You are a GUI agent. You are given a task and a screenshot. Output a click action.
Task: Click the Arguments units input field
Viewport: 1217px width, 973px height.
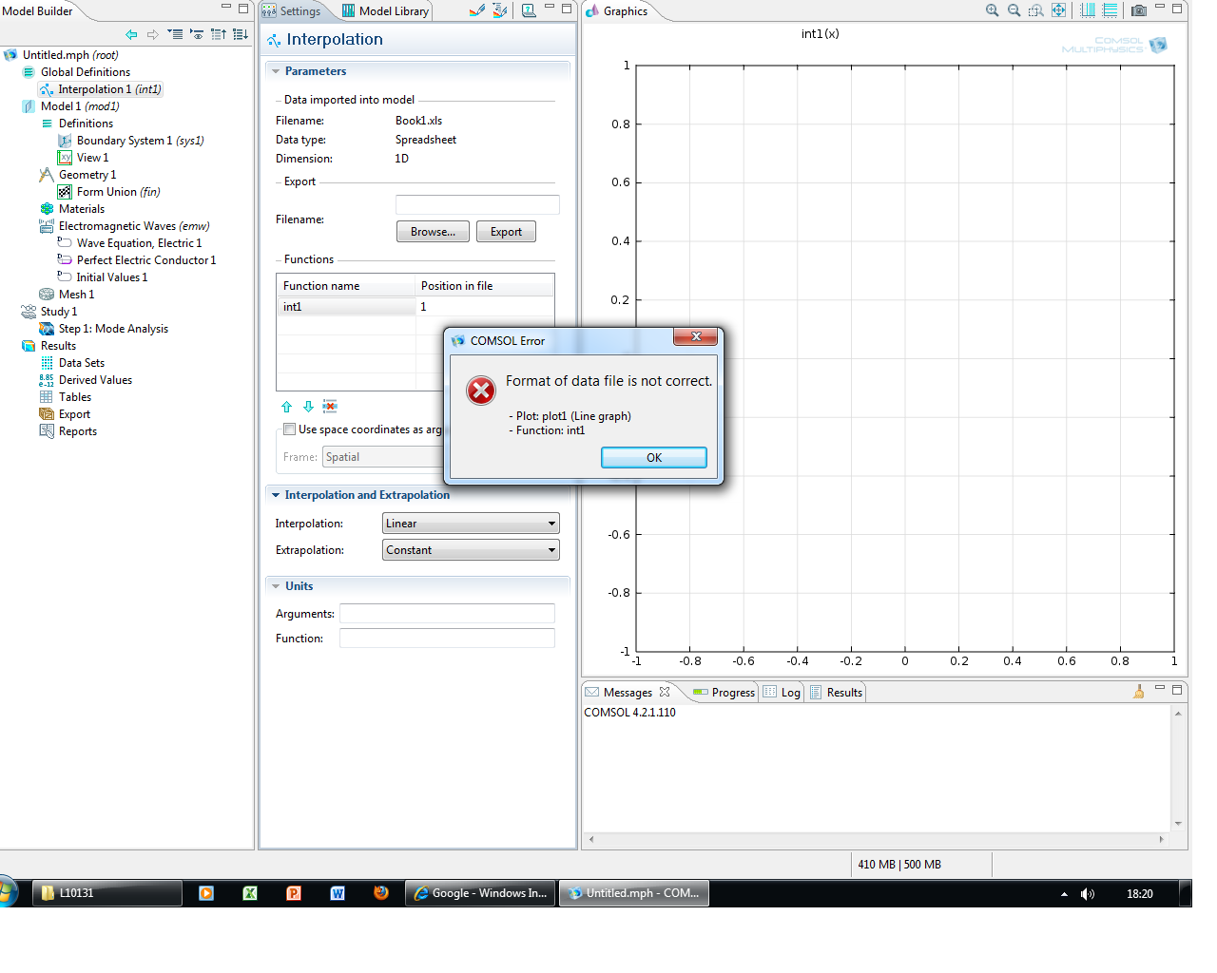(x=447, y=614)
